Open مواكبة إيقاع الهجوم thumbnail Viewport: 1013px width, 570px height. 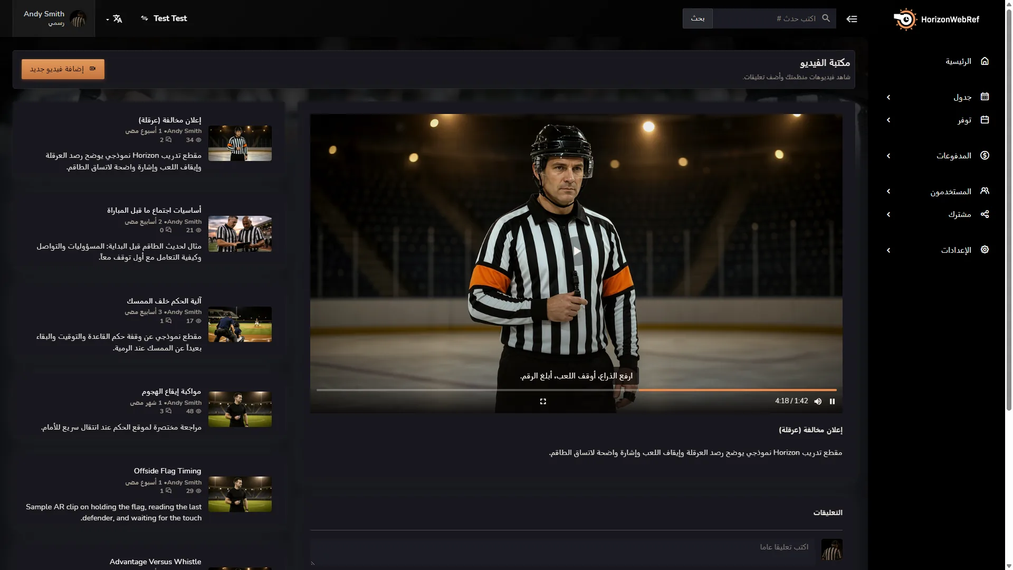click(240, 409)
